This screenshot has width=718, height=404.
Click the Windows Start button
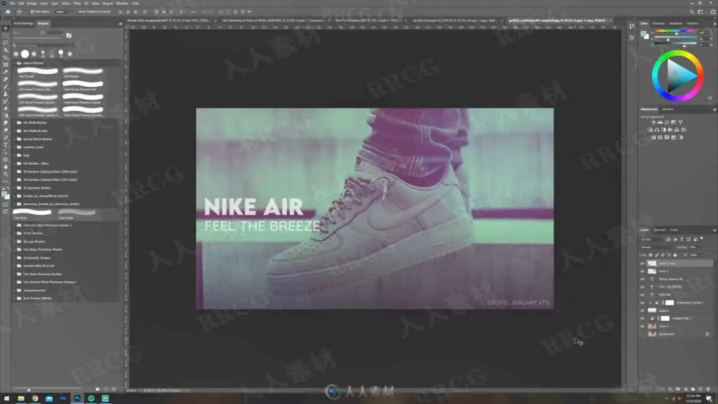[7, 398]
